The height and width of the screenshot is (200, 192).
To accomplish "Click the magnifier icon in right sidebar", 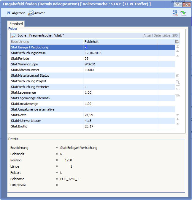I will pyautogui.click(x=177, y=82).
